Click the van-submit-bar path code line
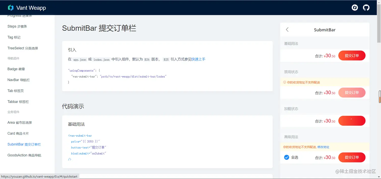This screenshot has height=179, width=381. [x=119, y=77]
